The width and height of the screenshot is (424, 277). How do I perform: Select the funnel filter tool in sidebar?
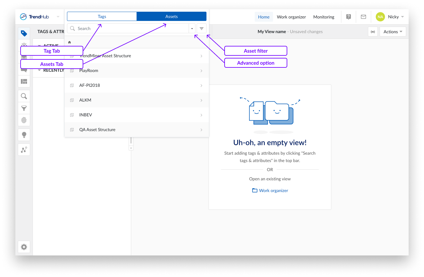[x=24, y=108]
